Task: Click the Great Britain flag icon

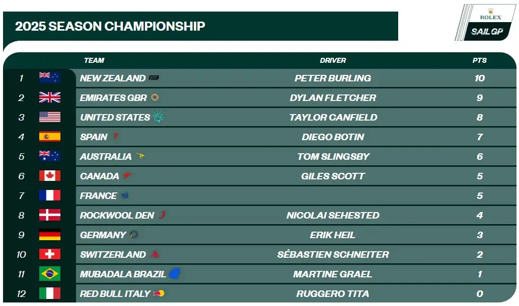Action: click(x=50, y=97)
